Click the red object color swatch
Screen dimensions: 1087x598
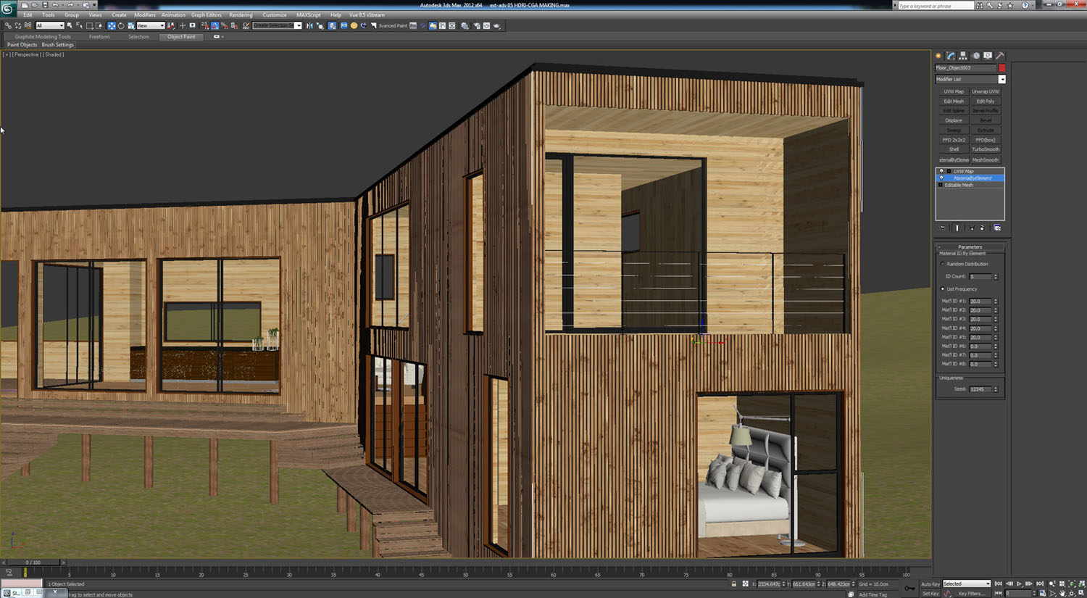coord(1001,68)
